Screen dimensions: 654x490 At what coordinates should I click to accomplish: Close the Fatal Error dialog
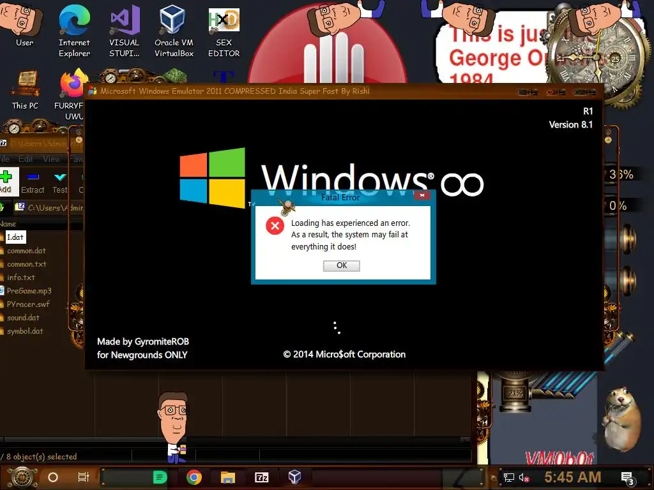click(x=422, y=195)
